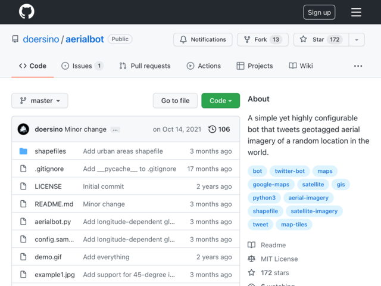The image size is (381, 286).
Task: Click the README.md file icon
Action: 23,204
